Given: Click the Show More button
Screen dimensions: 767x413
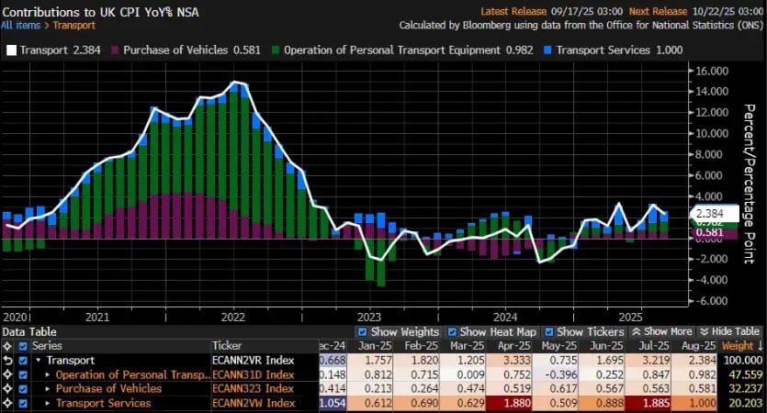Looking at the screenshot, I should coord(661,331).
